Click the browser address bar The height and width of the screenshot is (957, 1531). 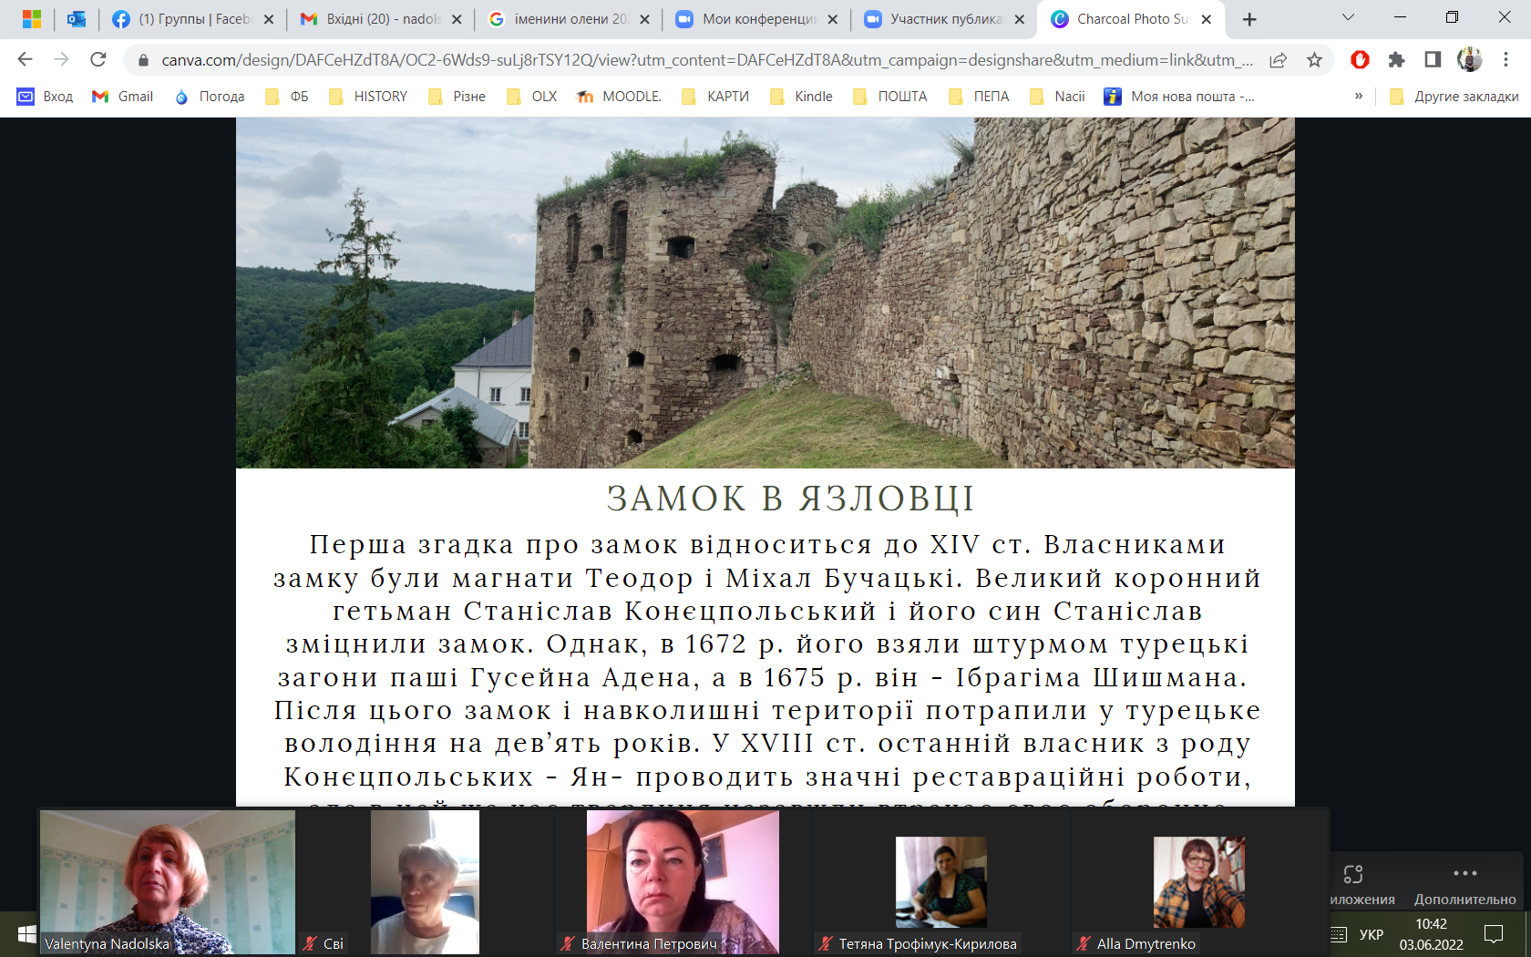pos(638,60)
